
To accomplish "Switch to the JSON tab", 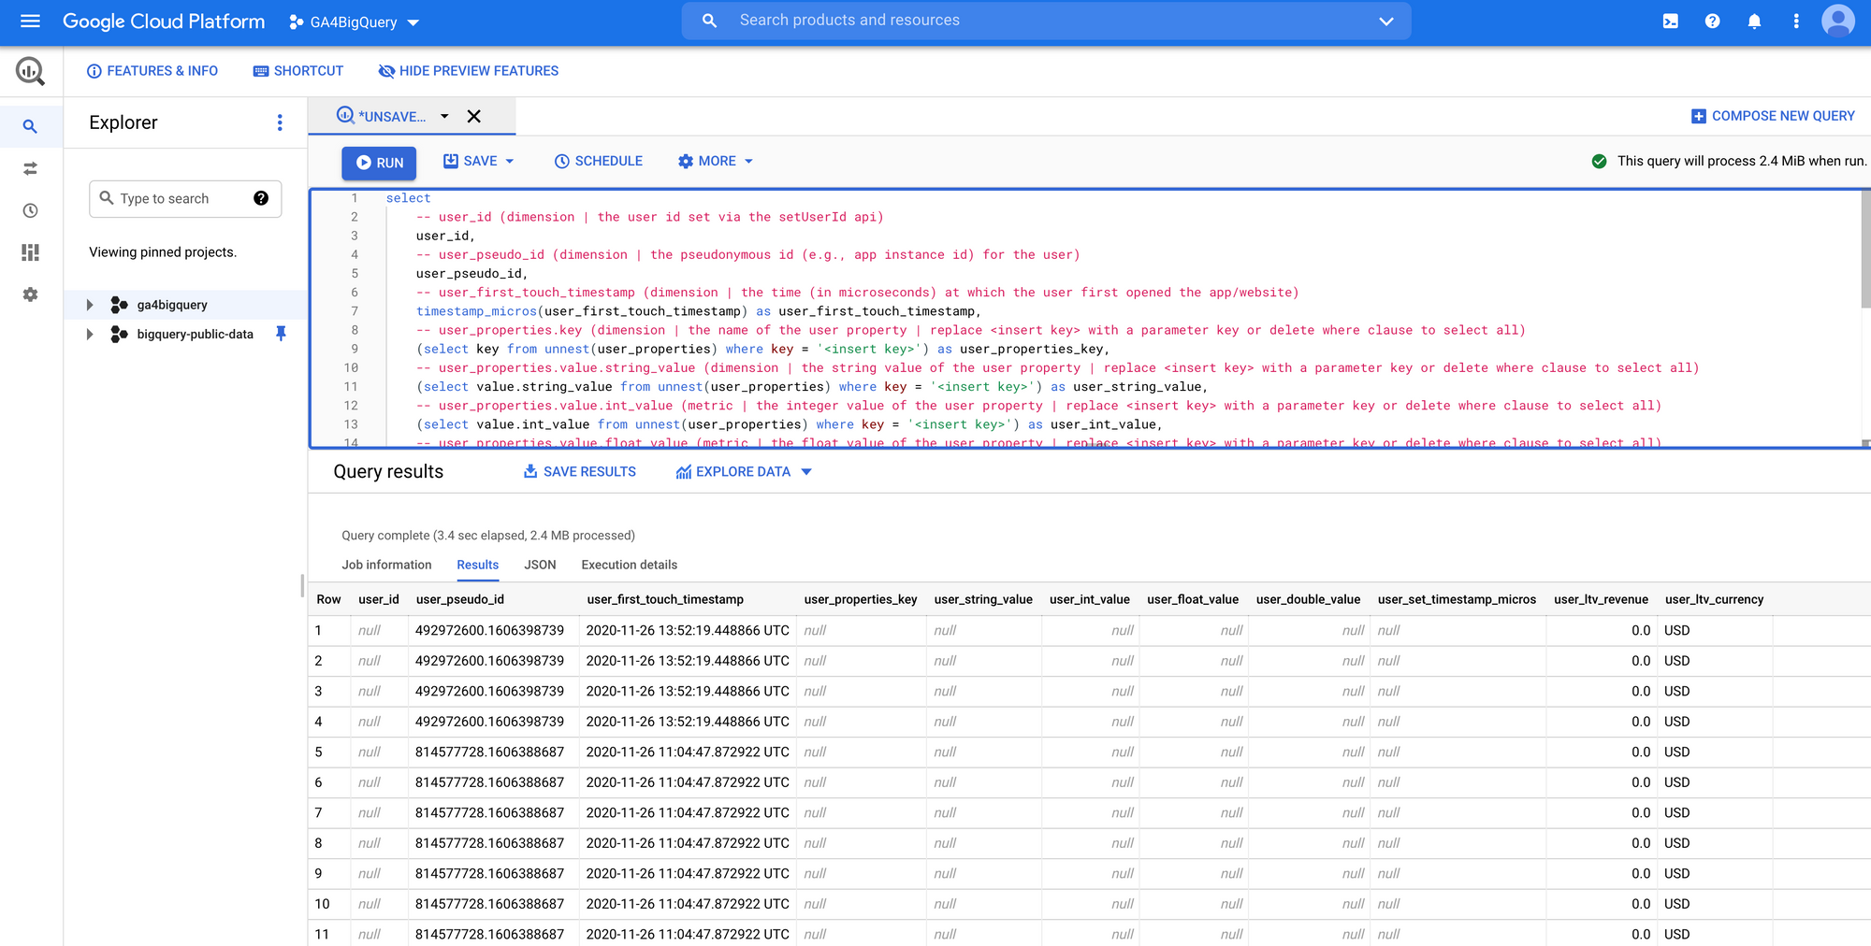I will (x=540, y=565).
